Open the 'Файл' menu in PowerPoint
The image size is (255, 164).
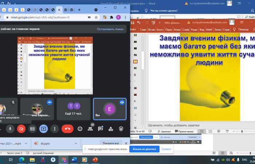(x=133, y=29)
